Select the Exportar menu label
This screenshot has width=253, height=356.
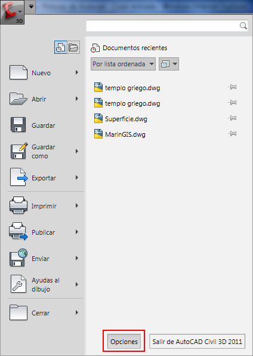[x=44, y=178]
